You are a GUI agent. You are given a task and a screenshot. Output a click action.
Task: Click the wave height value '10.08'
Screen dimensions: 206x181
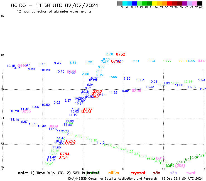pos(153,82)
